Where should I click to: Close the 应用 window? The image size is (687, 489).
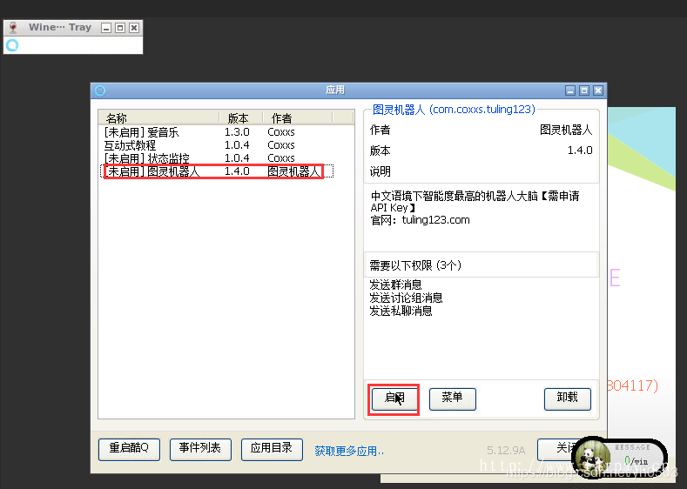pyautogui.click(x=598, y=90)
